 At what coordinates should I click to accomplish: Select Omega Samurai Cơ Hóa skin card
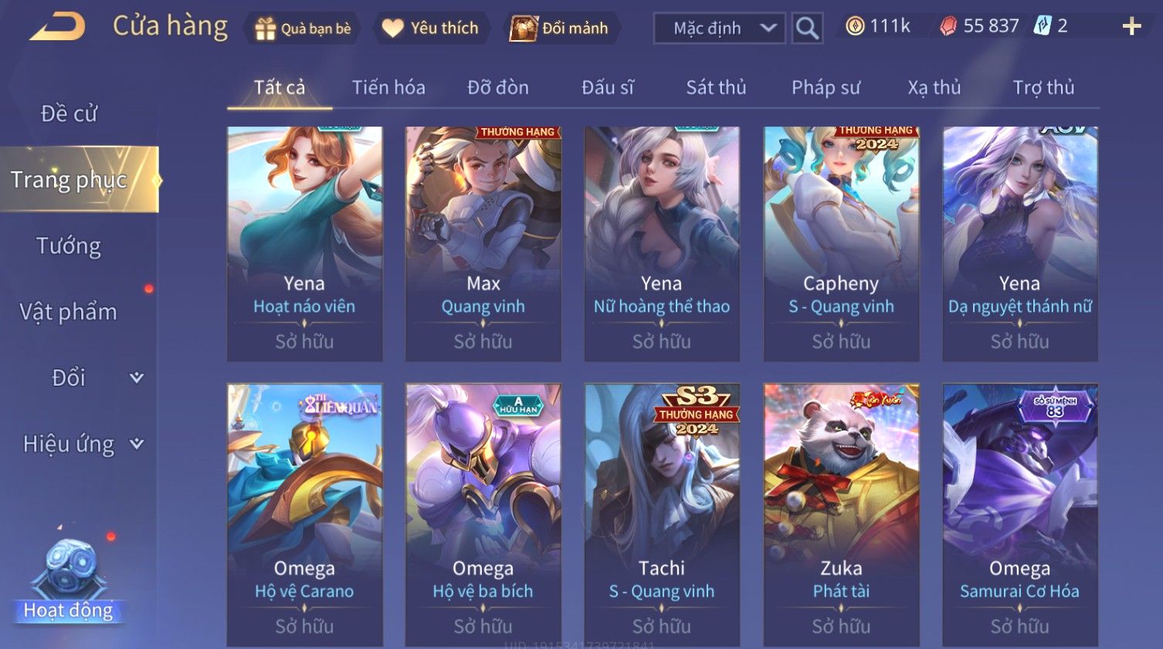pos(1019,515)
